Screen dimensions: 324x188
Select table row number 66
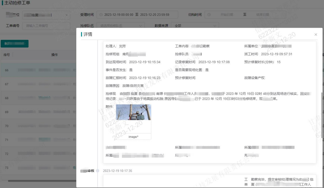pos(38,70)
